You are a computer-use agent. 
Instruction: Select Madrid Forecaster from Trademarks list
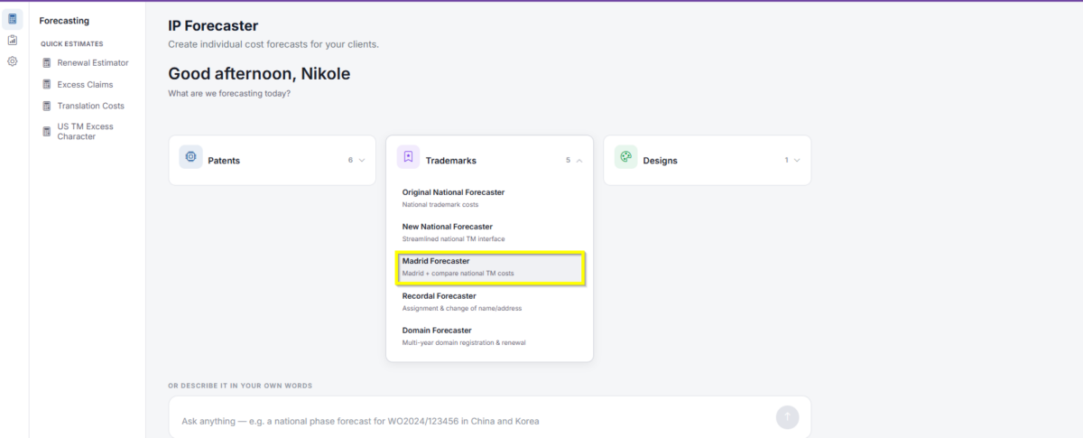pos(491,267)
